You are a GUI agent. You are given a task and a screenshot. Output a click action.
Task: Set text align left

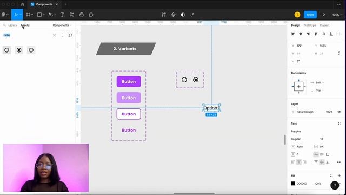coord(293,162)
